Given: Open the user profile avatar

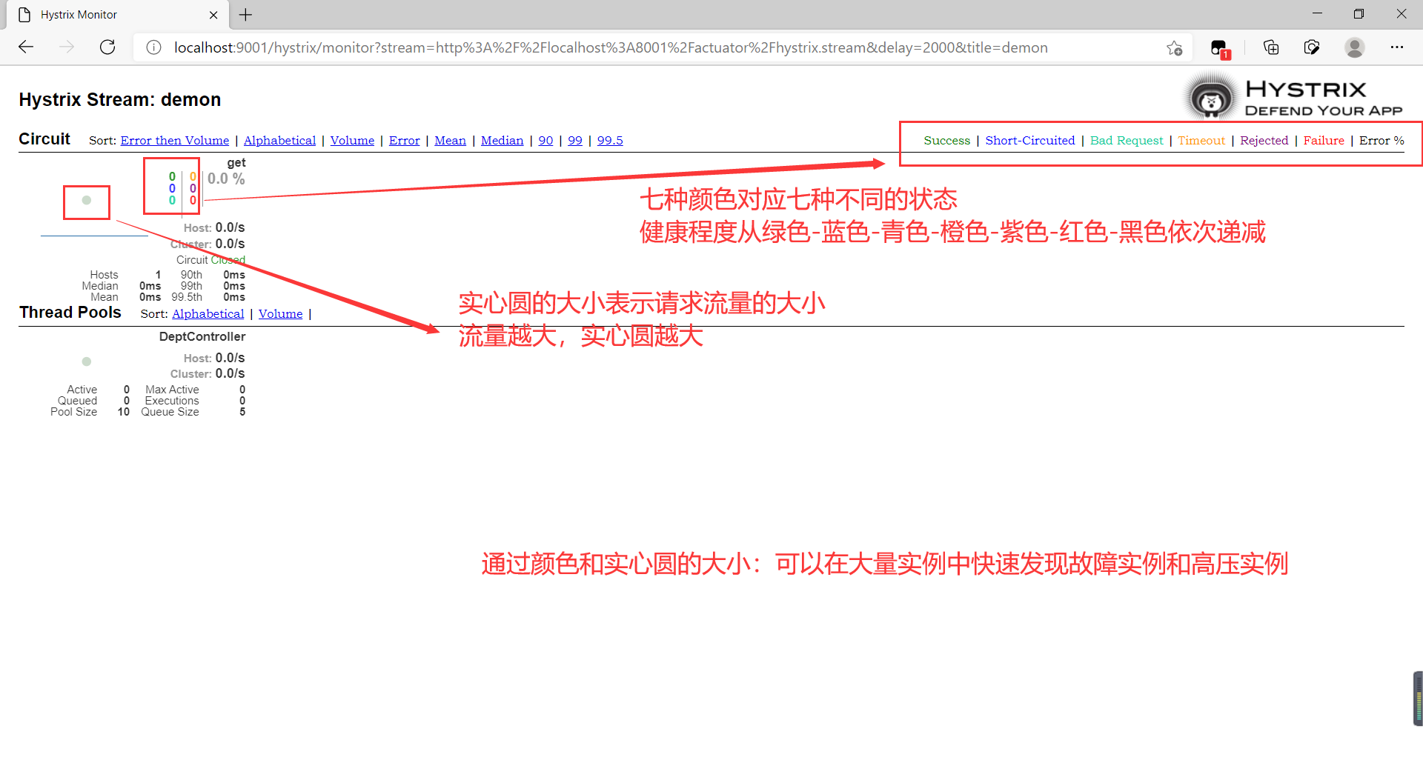Looking at the screenshot, I should (1355, 47).
